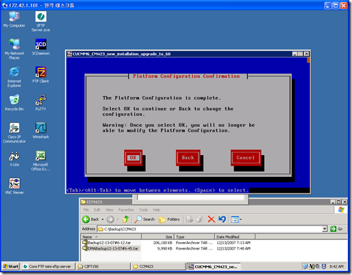Open the Cisco IP Communicator shortcut
Screen dimensions: 352x275
(x=14, y=132)
